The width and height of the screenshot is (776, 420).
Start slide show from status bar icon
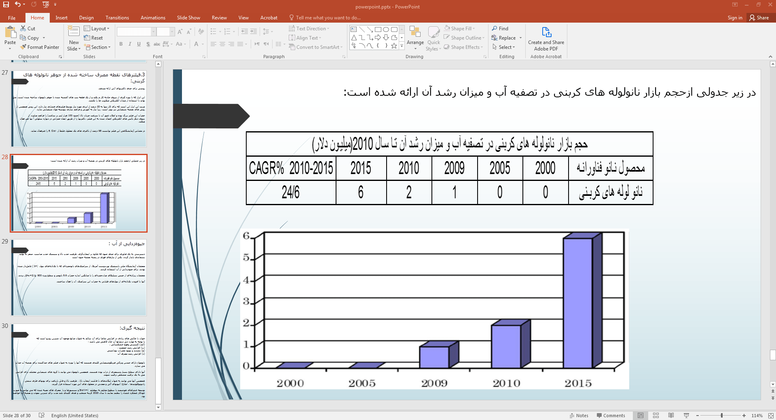tap(686, 416)
